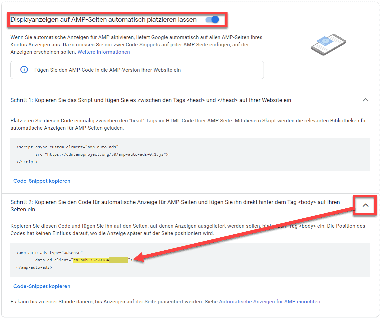
Task: Click the AMP-Code notice banner
Action: 137,70
